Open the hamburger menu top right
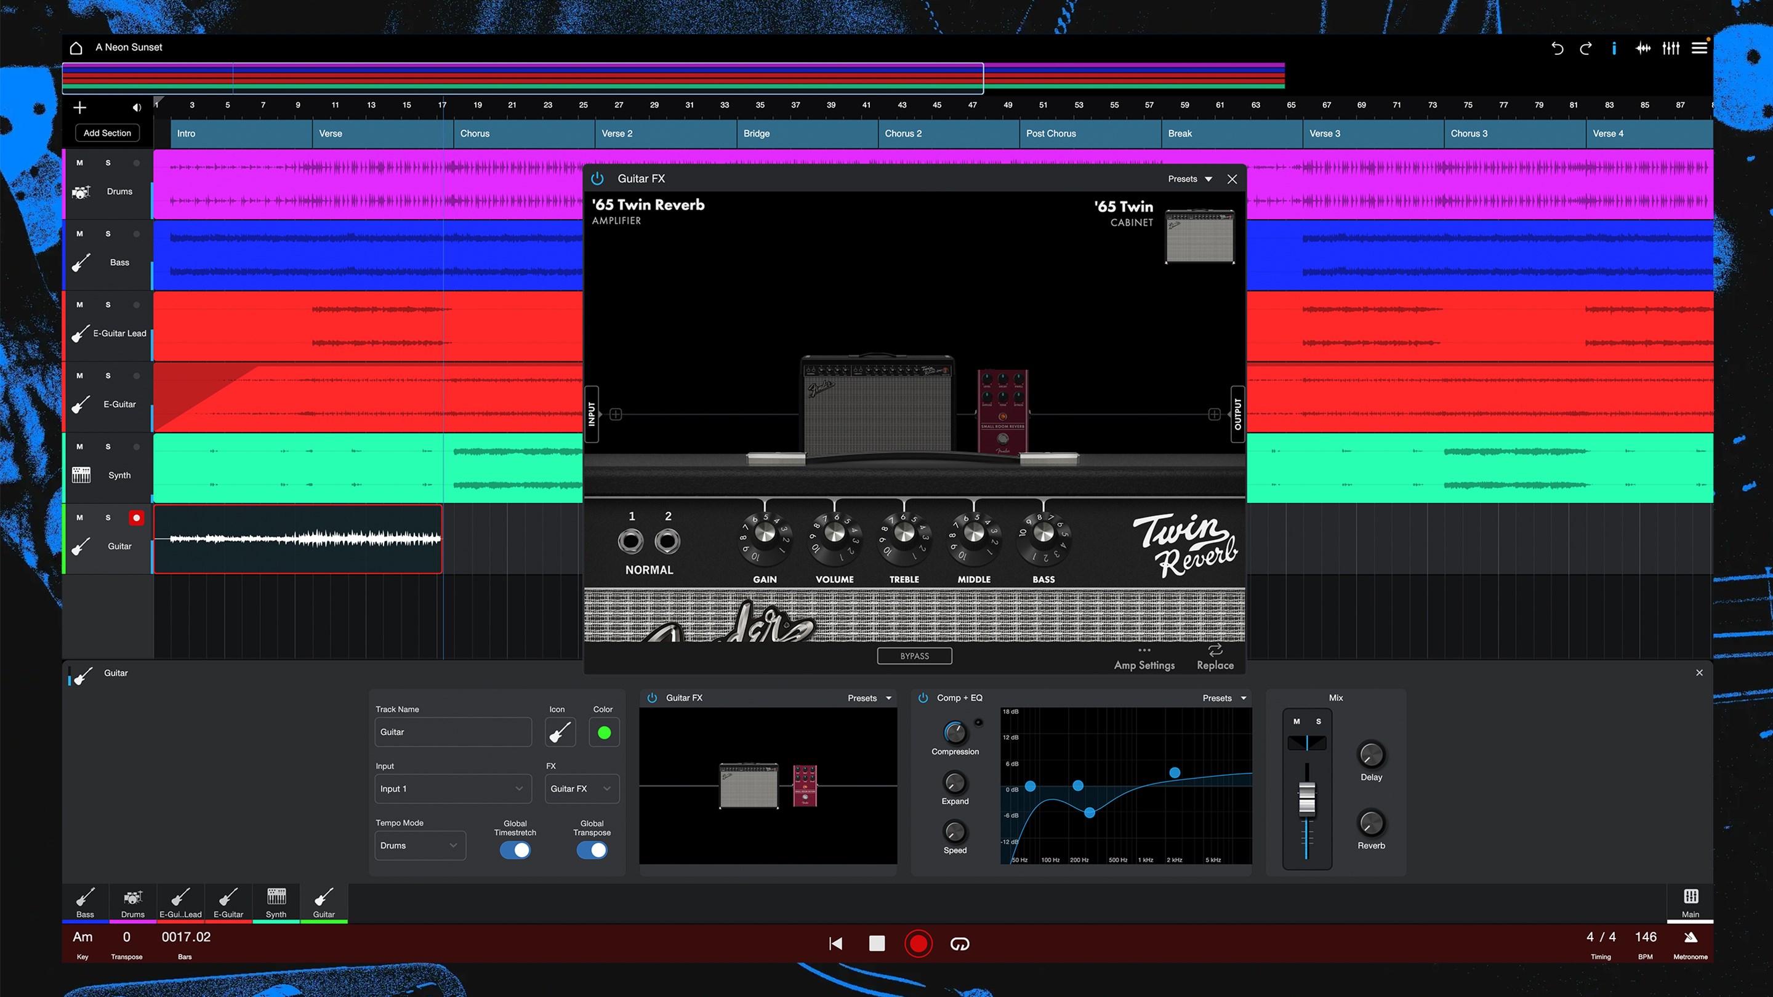This screenshot has height=997, width=1773. tap(1699, 47)
